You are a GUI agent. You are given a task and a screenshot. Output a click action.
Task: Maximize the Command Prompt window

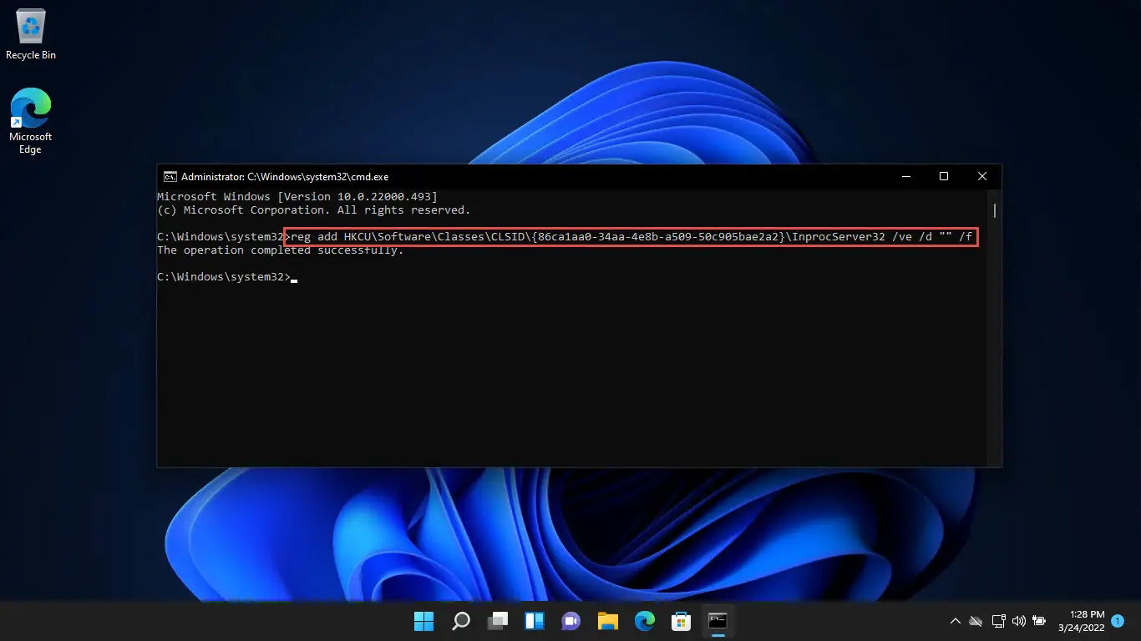coord(944,177)
